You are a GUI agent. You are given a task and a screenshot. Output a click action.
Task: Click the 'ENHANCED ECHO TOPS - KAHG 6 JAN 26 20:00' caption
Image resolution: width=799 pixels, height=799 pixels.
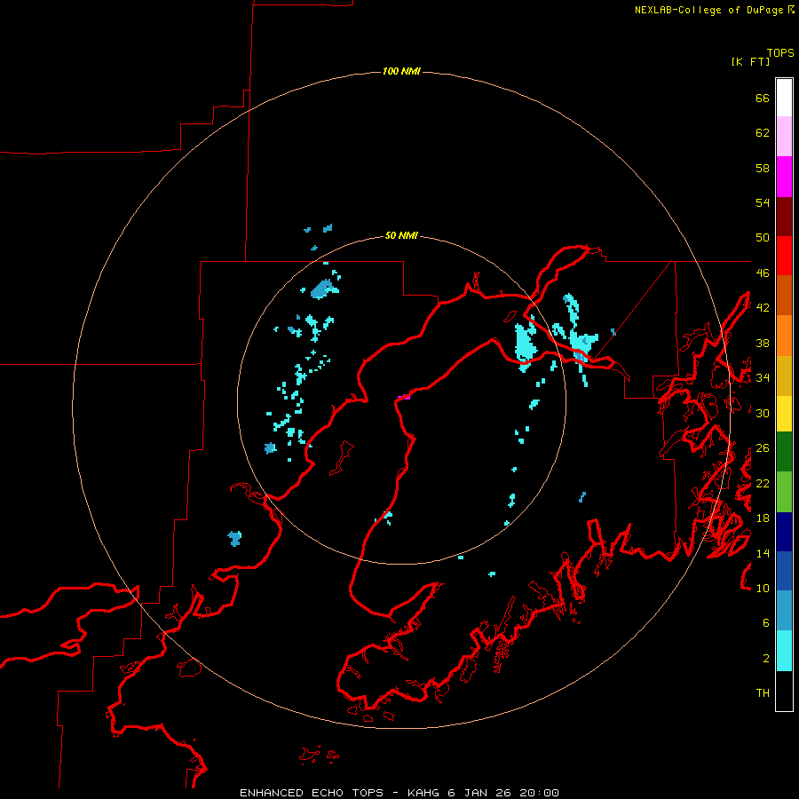[399, 793]
